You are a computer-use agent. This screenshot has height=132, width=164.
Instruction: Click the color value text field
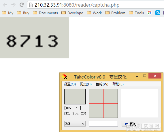tap(103, 124)
